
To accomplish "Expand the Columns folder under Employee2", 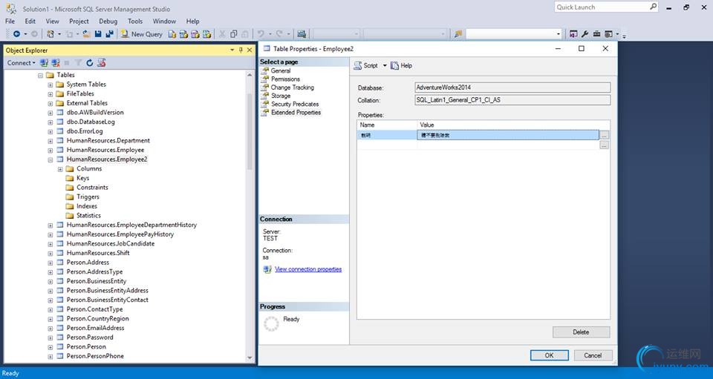I will 60,169.
